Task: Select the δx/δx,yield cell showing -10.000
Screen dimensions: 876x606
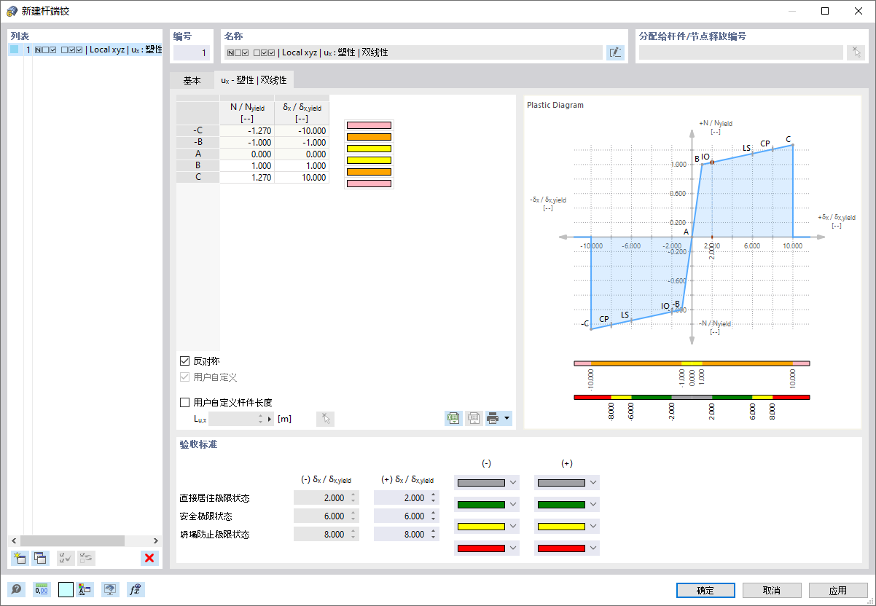Action: pyautogui.click(x=302, y=130)
